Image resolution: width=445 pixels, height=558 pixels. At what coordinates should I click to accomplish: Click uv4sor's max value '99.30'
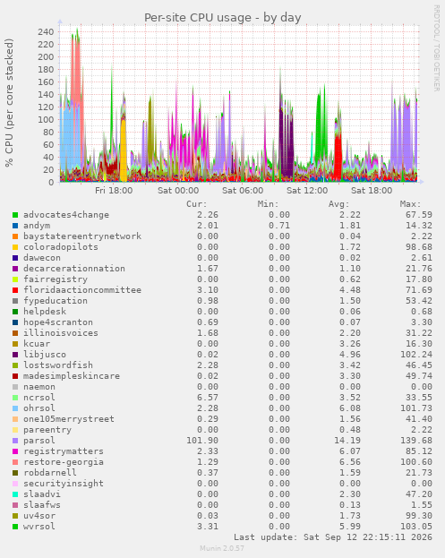419,516
